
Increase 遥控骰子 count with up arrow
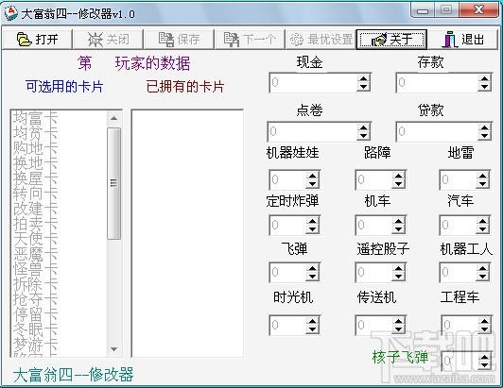click(398, 268)
